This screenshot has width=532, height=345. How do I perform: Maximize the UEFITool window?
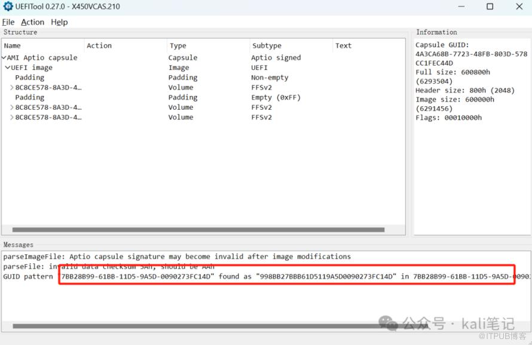[x=490, y=7]
